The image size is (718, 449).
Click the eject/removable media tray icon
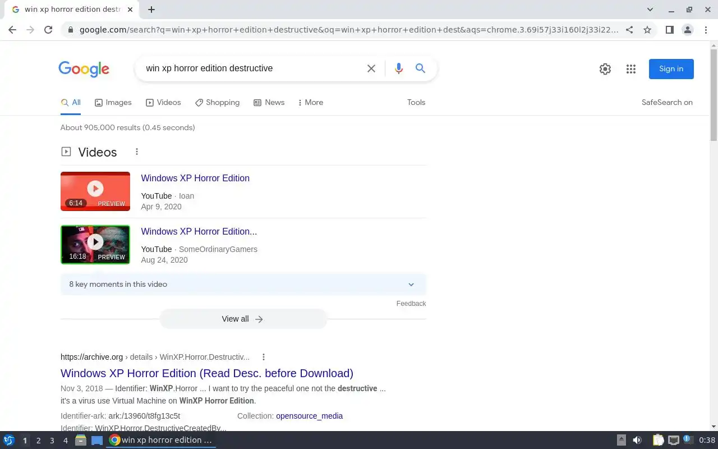coord(622,440)
